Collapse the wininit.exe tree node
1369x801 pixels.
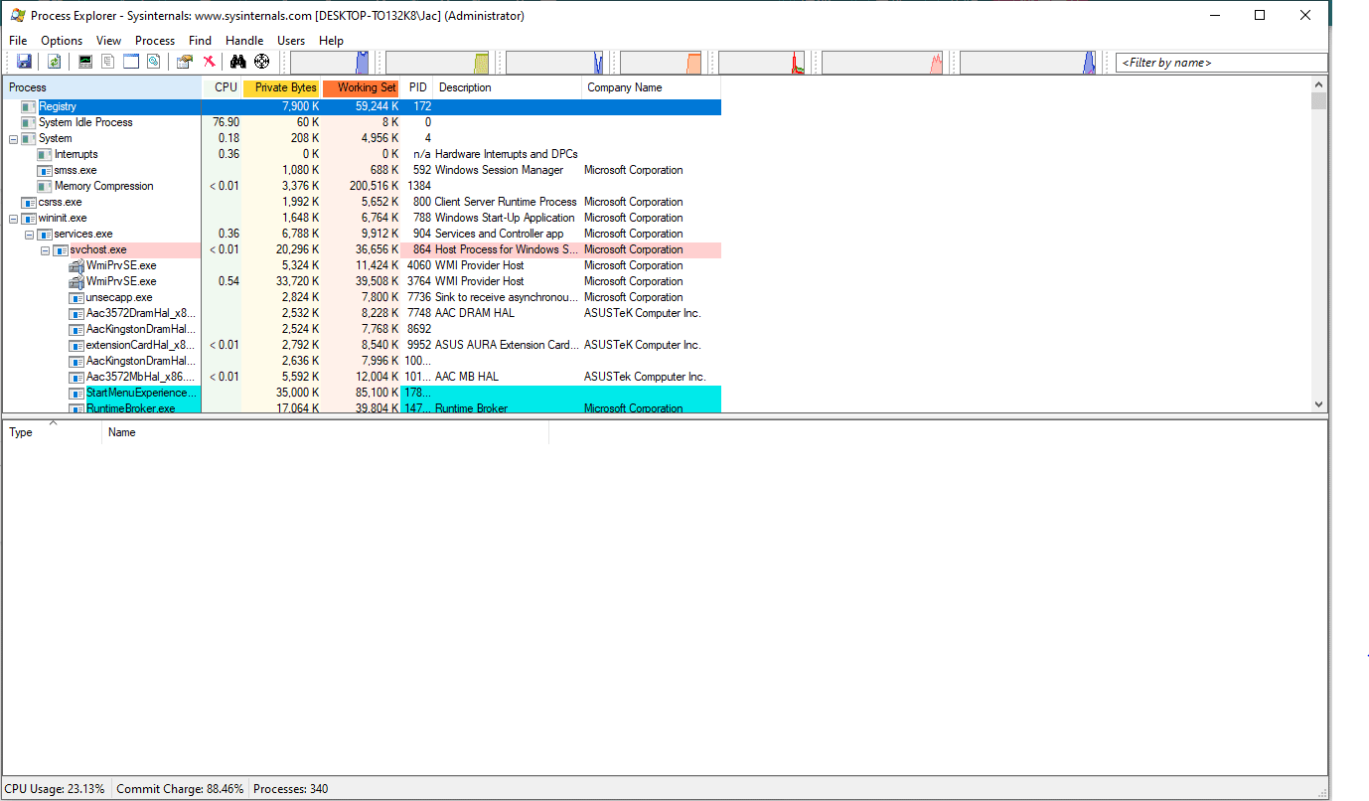pos(13,218)
